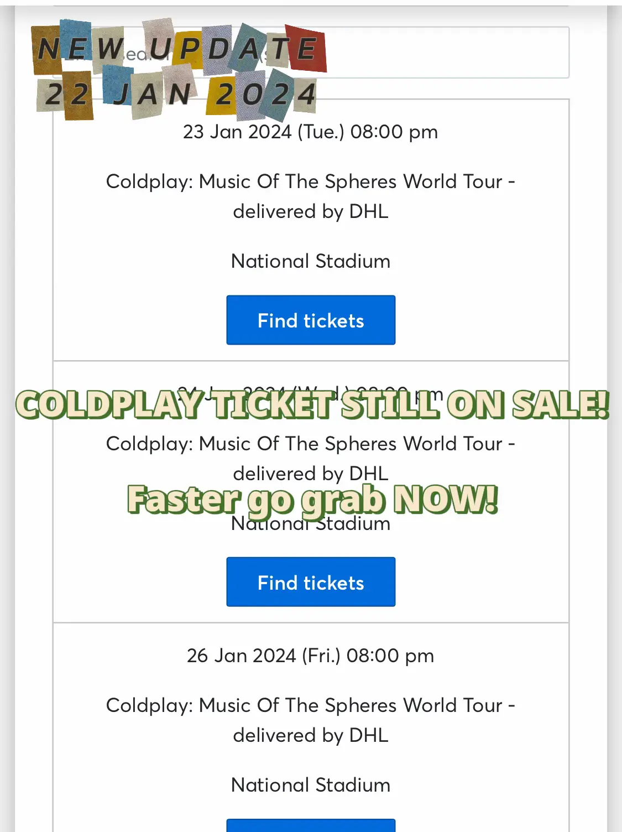The height and width of the screenshot is (832, 622).
Task: Tap the COLDPLAY TICKET STILL ON SALE banner
Action: 313,404
